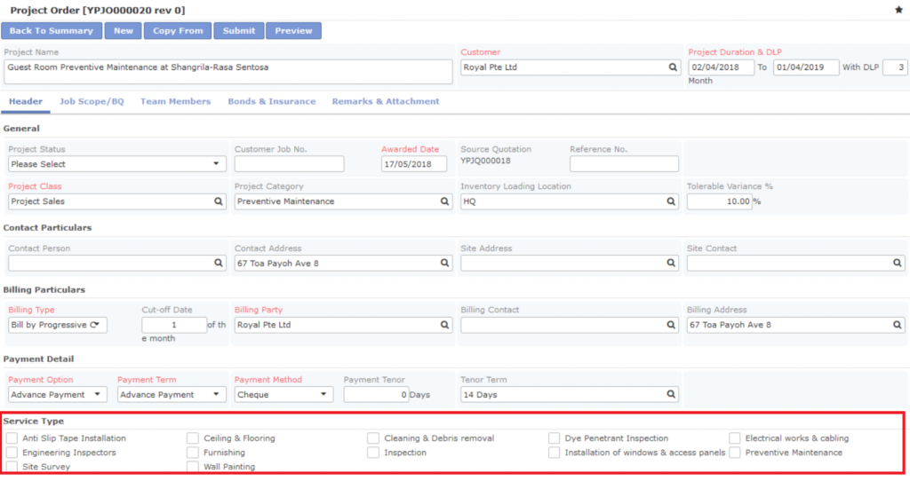Open the Site Contact lookup icon
The height and width of the screenshot is (481, 910).
(898, 264)
